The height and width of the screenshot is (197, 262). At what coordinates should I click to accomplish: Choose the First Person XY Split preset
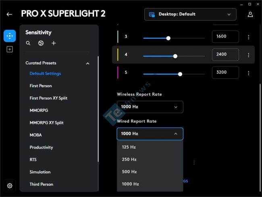pos(48,98)
